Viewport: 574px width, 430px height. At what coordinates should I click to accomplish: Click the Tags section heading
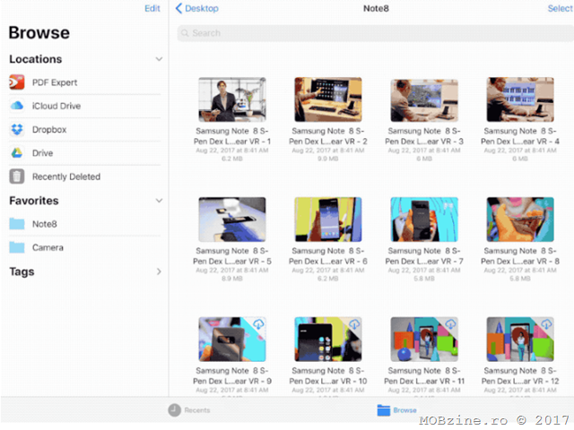pos(22,271)
